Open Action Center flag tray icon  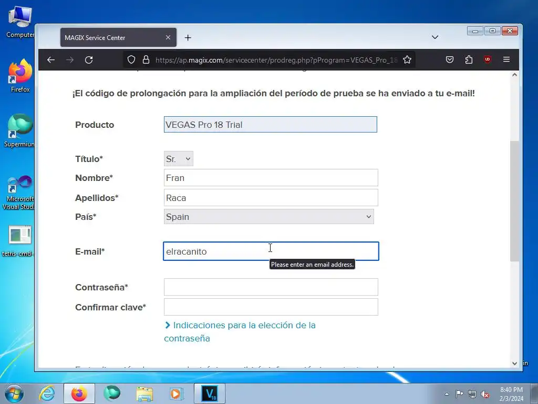(459, 394)
